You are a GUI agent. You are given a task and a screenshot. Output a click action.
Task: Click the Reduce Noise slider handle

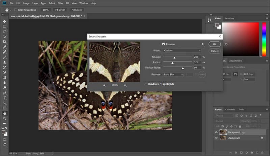pos(183,69)
